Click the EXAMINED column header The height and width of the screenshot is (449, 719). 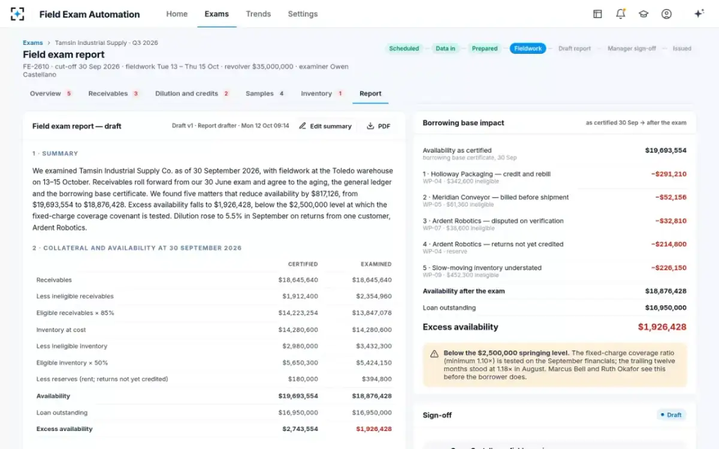click(x=376, y=264)
